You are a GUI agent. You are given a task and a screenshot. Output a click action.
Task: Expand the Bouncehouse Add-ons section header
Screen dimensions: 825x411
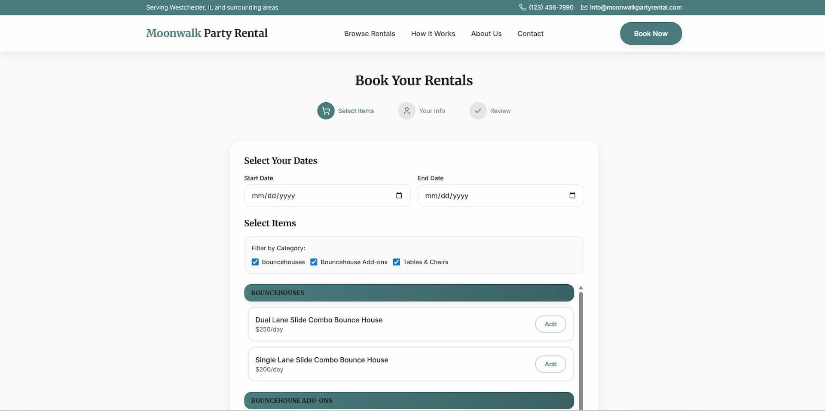409,400
